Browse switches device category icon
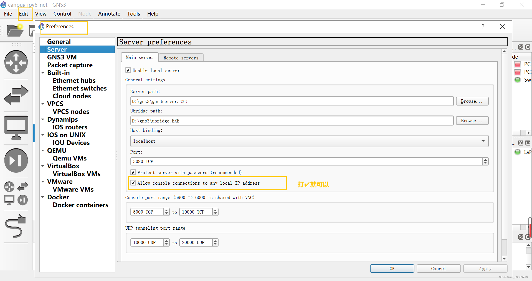 (16, 95)
